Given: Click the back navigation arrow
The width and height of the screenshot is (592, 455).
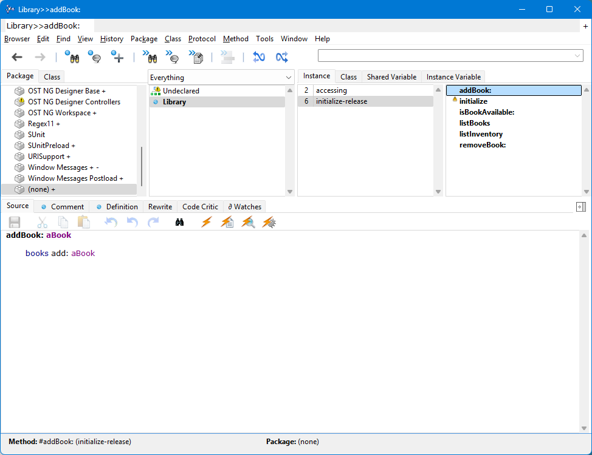Looking at the screenshot, I should click(17, 57).
